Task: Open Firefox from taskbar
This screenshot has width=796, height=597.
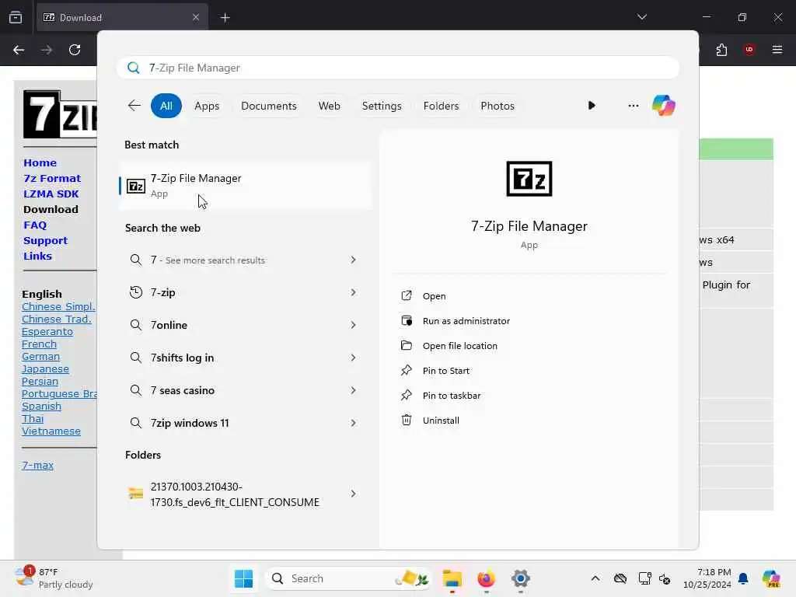Action: [486, 578]
